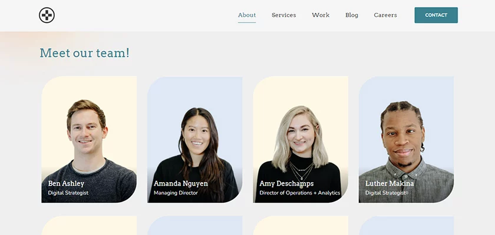Click the Amy Deschamps name caption

[x=286, y=183]
